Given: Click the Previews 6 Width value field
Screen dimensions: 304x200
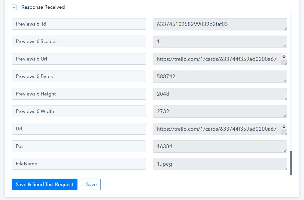Looking at the screenshot, I should point(219,112).
